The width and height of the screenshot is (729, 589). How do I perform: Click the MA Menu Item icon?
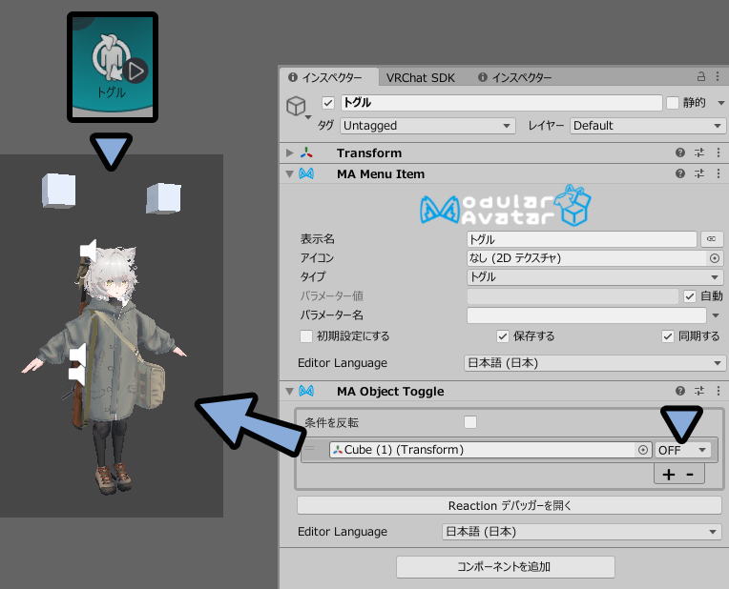tap(306, 173)
